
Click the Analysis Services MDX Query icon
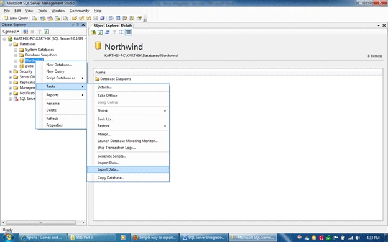pos(43,18)
